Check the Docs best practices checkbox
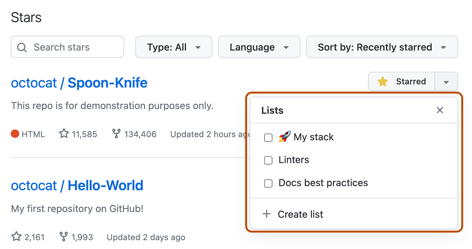This screenshot has height=249, width=472. click(268, 183)
